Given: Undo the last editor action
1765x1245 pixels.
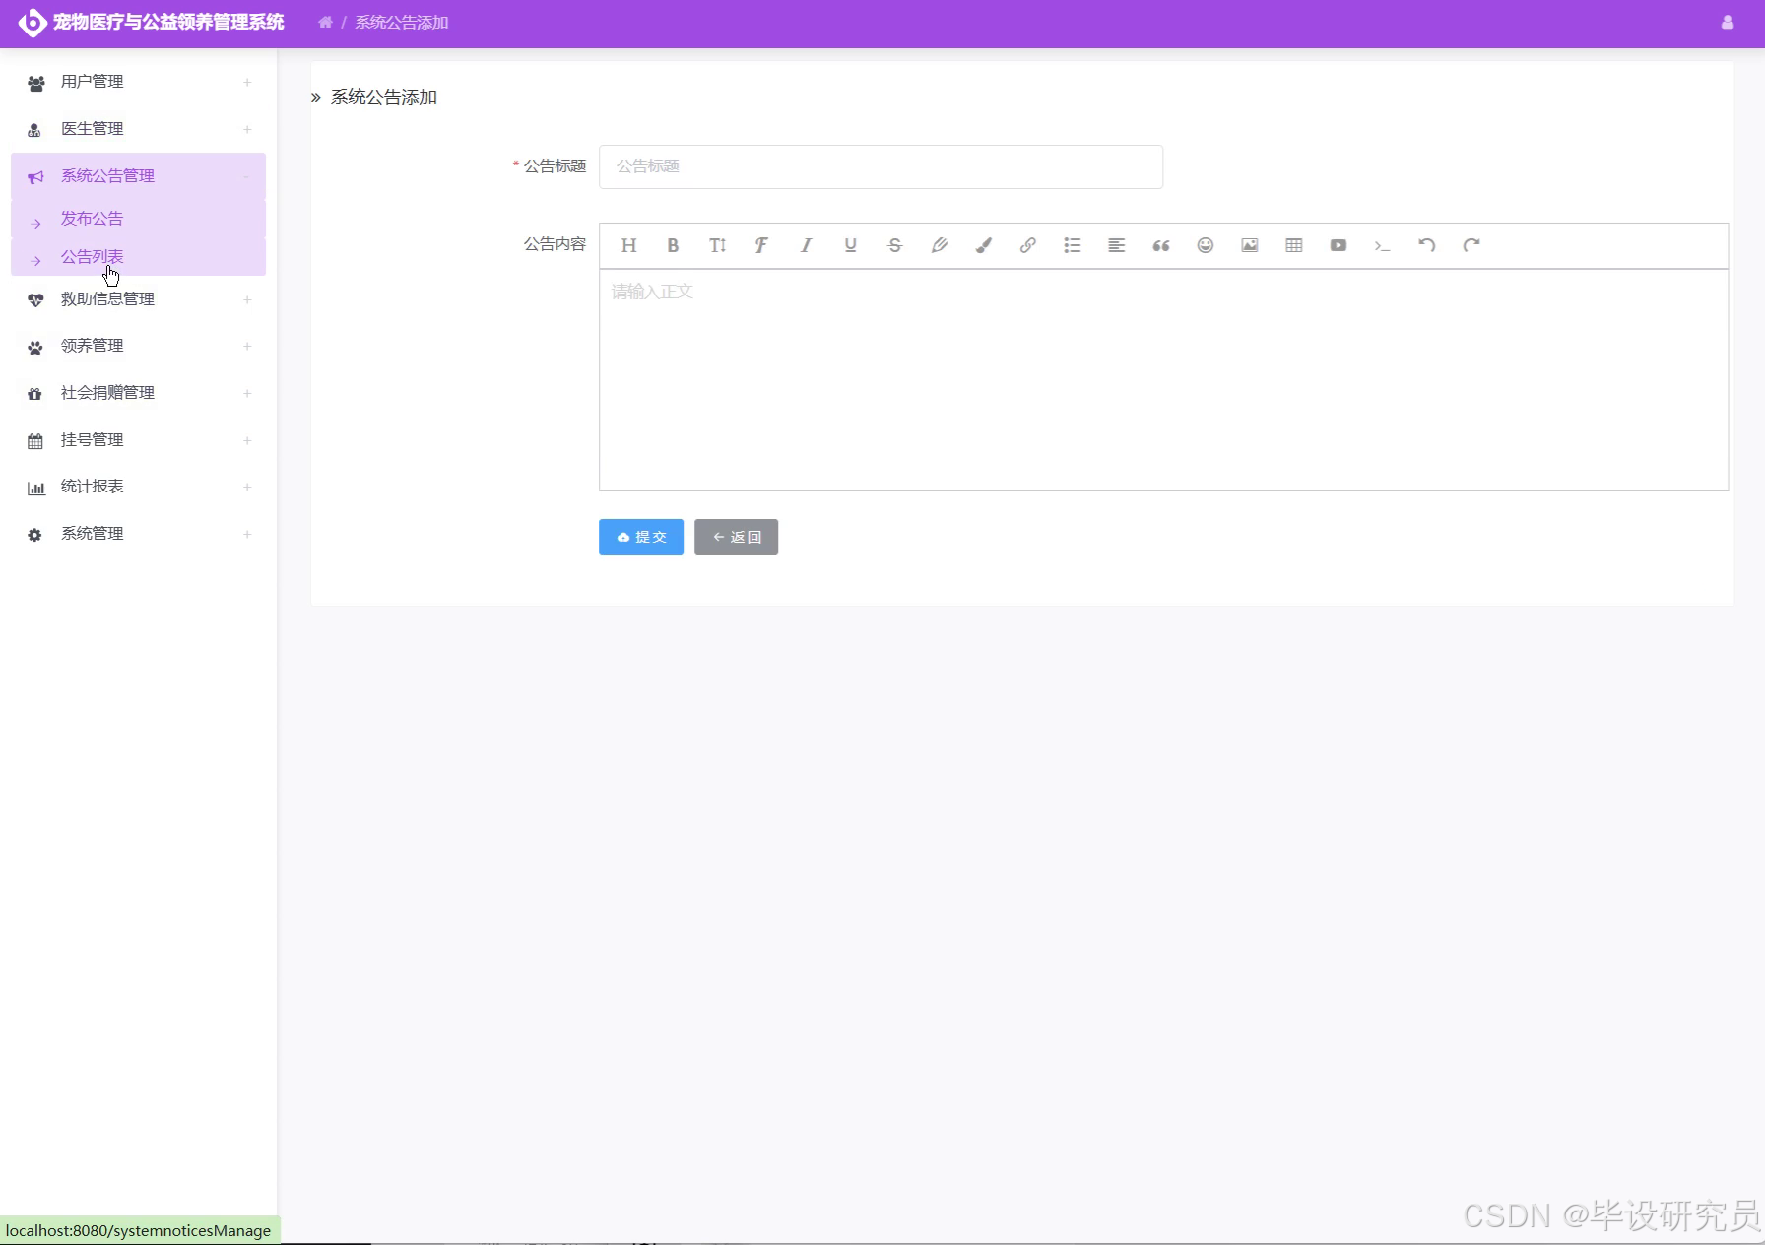Looking at the screenshot, I should coord(1426,245).
